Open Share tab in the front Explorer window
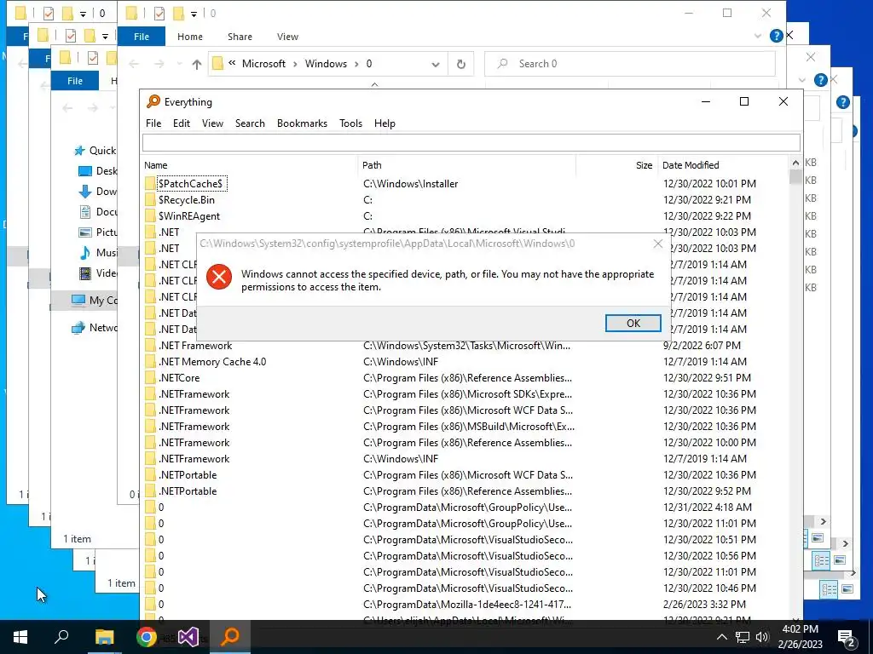 pos(240,37)
